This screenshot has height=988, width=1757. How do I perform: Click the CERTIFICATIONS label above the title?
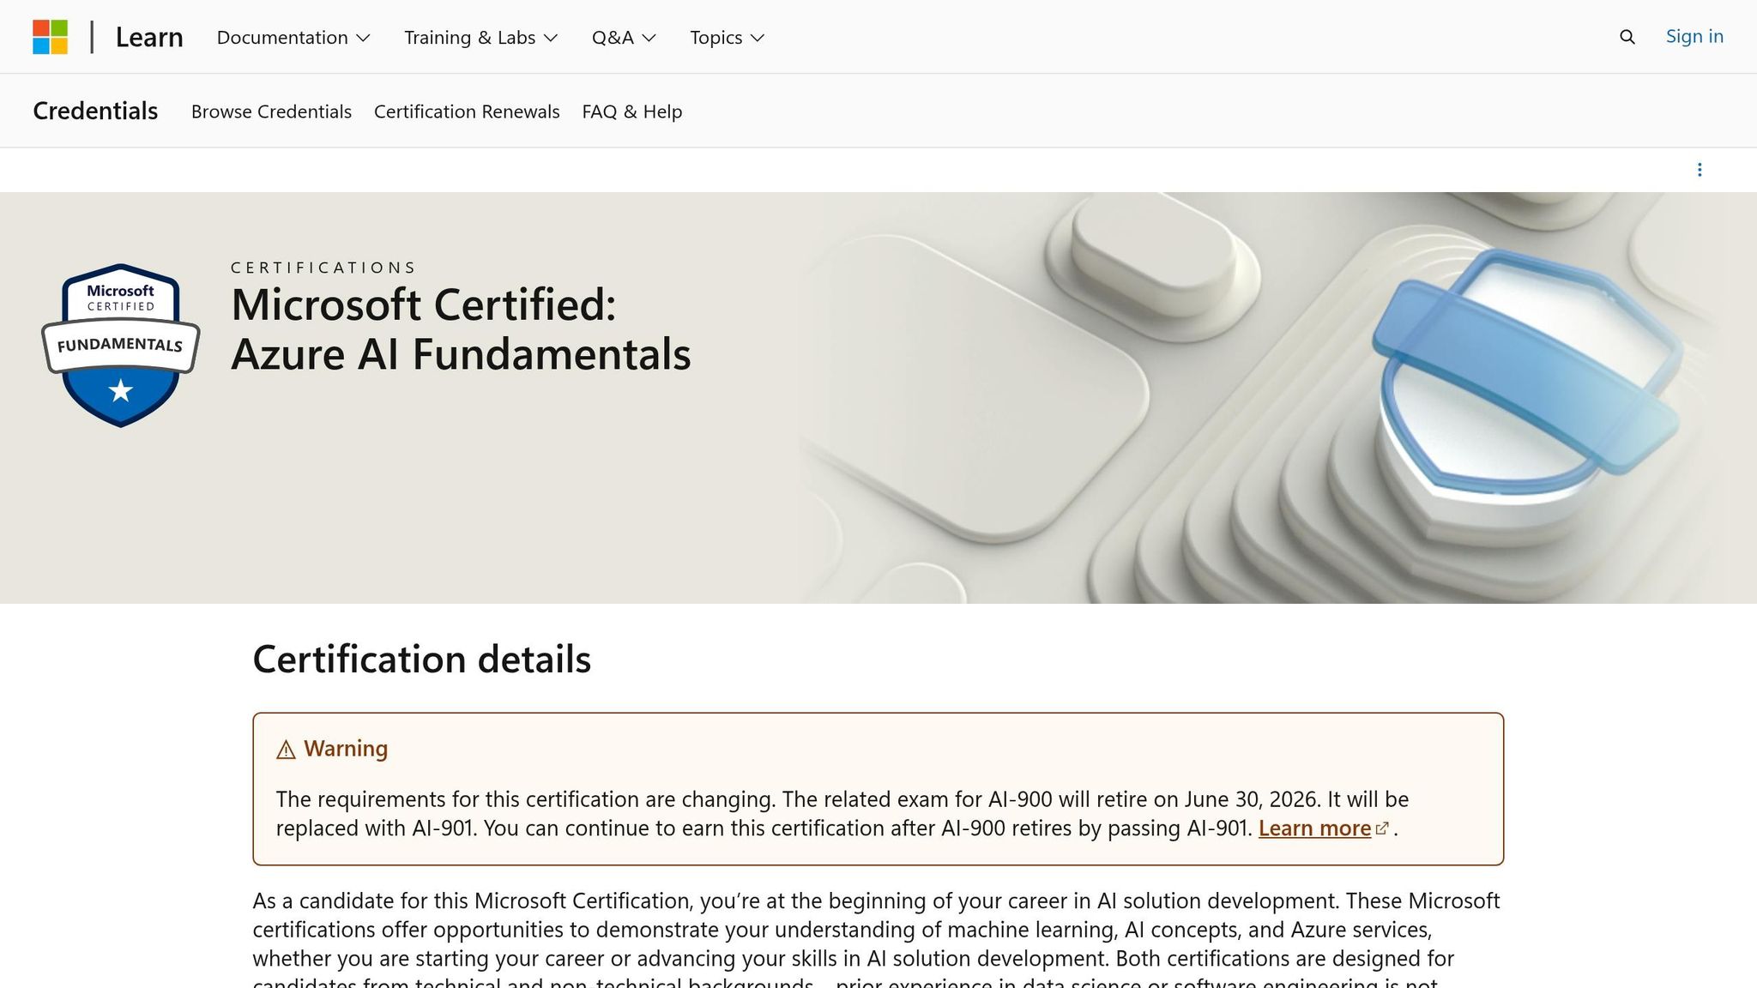[x=323, y=268]
